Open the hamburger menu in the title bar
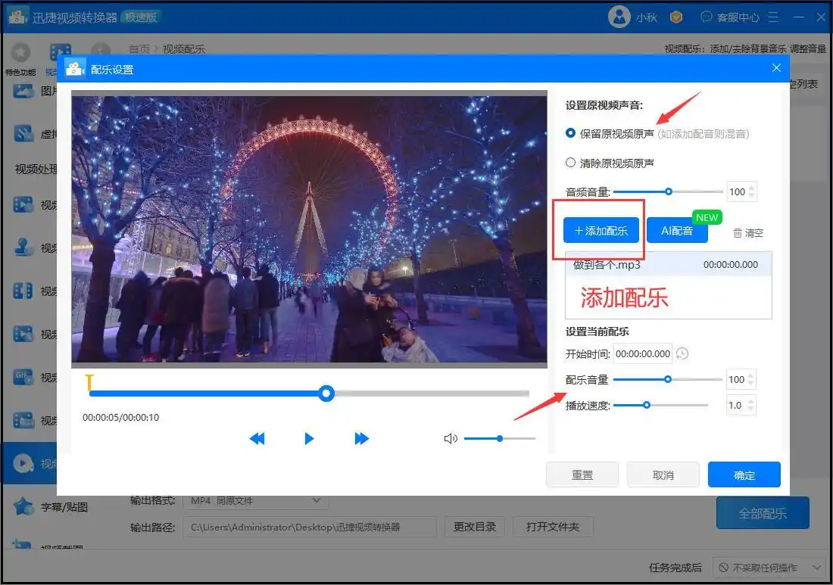The image size is (833, 585). [773, 17]
